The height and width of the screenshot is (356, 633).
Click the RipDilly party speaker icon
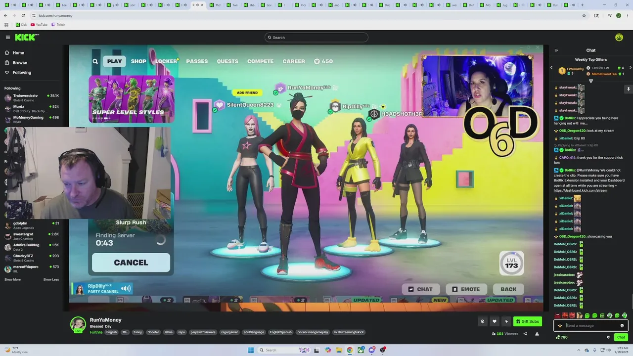coord(126,288)
